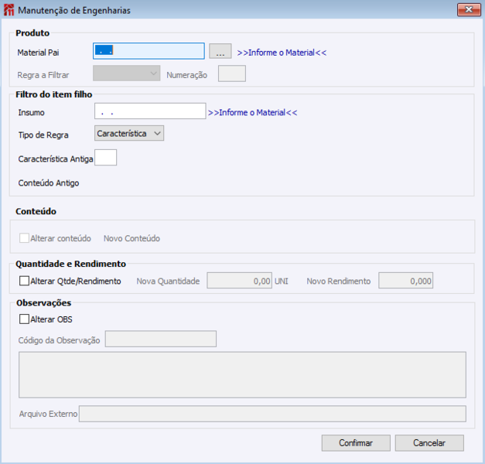Click the Arquivo Externo field

click(x=272, y=414)
